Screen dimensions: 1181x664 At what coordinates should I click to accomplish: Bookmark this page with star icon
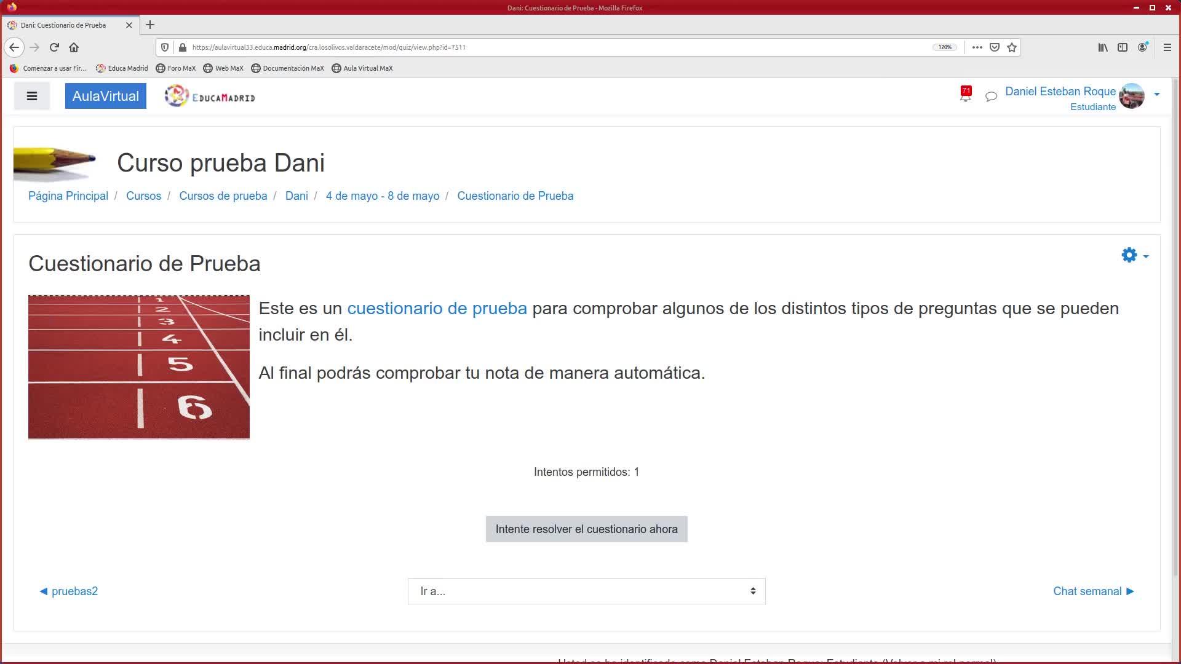click(x=1012, y=47)
